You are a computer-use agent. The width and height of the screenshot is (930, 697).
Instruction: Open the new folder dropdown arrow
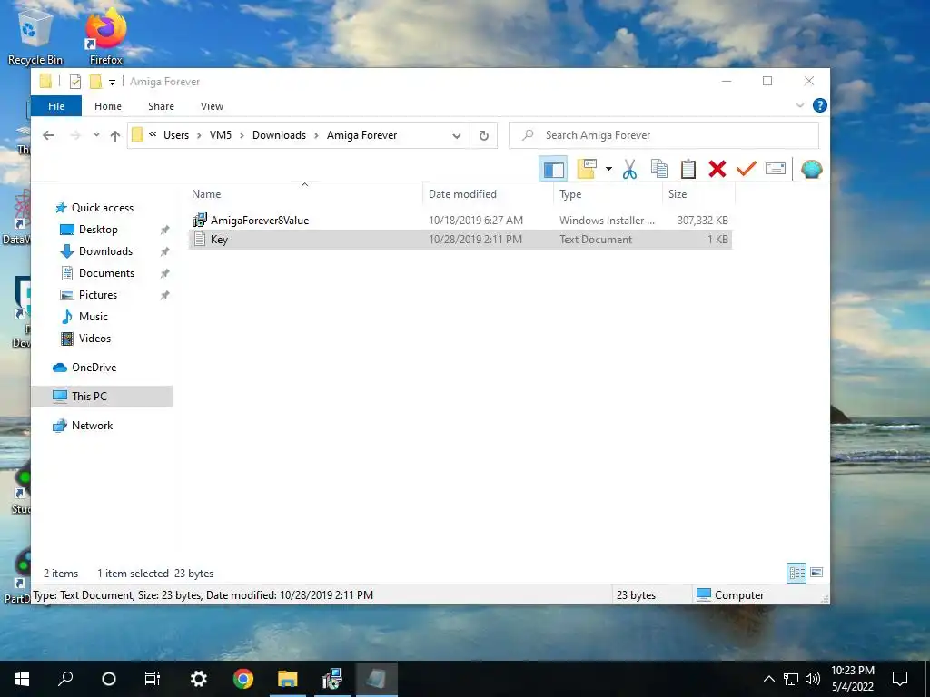pyautogui.click(x=608, y=169)
